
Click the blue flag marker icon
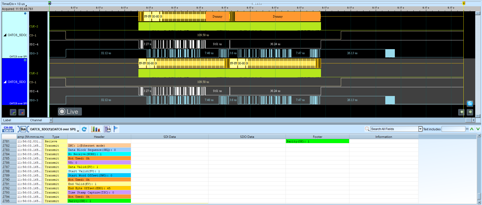(116, 129)
